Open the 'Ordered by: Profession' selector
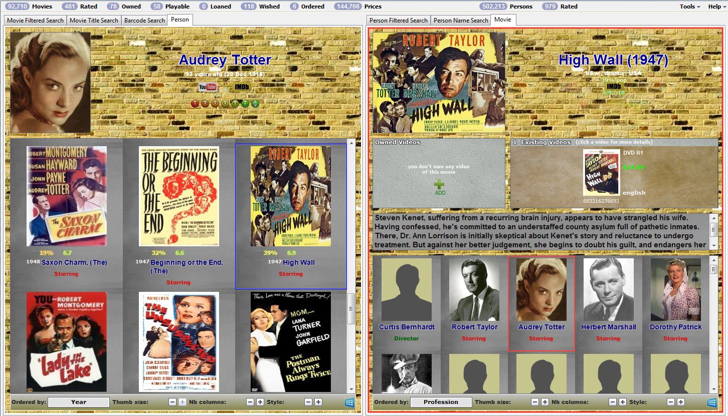Viewport: 728px width, 416px height. click(x=441, y=402)
